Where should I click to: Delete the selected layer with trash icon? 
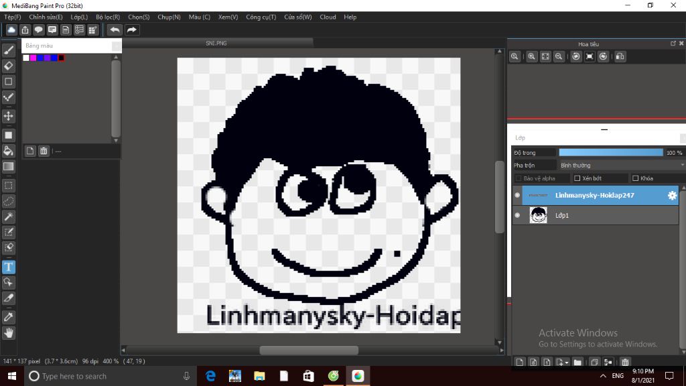pos(625,363)
